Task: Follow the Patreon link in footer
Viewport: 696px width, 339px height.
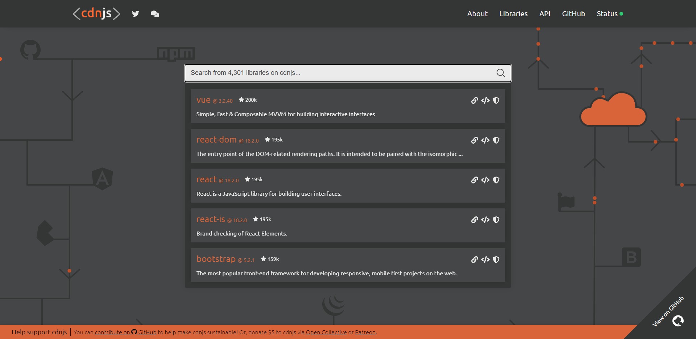Action: pyautogui.click(x=365, y=332)
